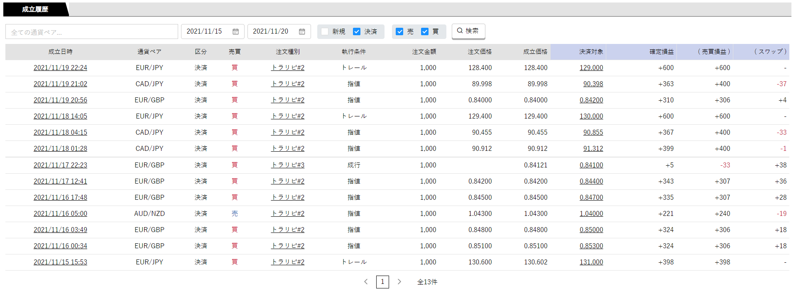796x293 pixels.
Task: Open the トラリピ#3 order type link
Action: tap(288, 165)
